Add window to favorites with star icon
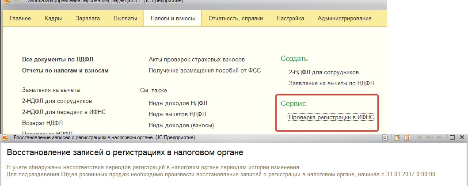The width and height of the screenshot is (468, 186). point(385,138)
